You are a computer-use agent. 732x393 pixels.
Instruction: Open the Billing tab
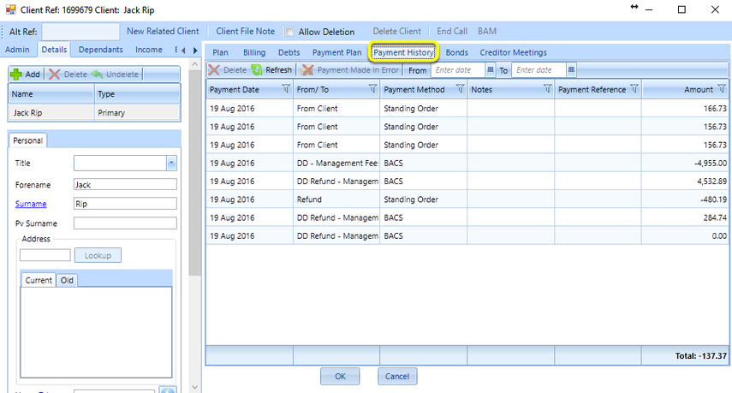[x=254, y=53]
